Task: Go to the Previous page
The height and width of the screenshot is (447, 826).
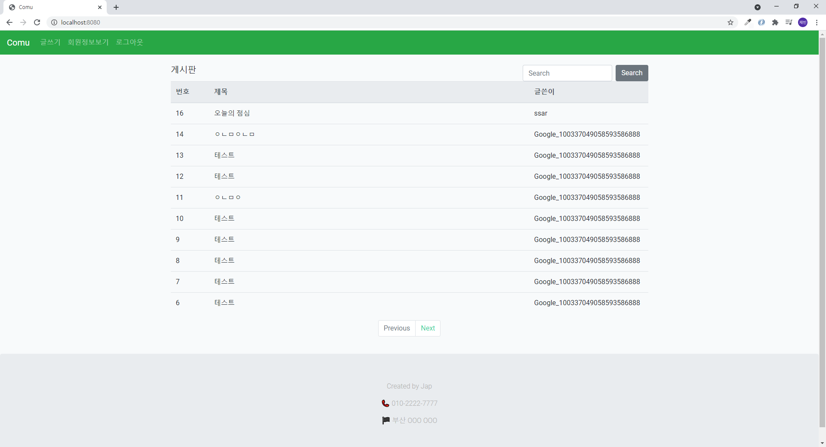Action: click(397, 328)
